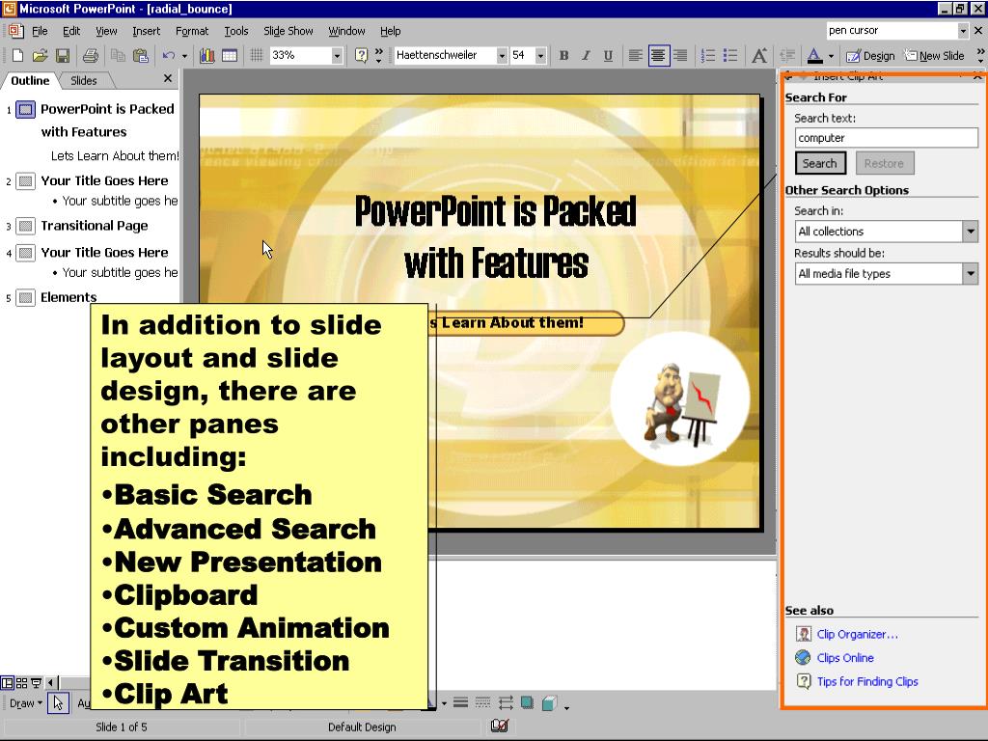
Task: Open the 'Search in' All collections dropdown
Action: click(971, 232)
